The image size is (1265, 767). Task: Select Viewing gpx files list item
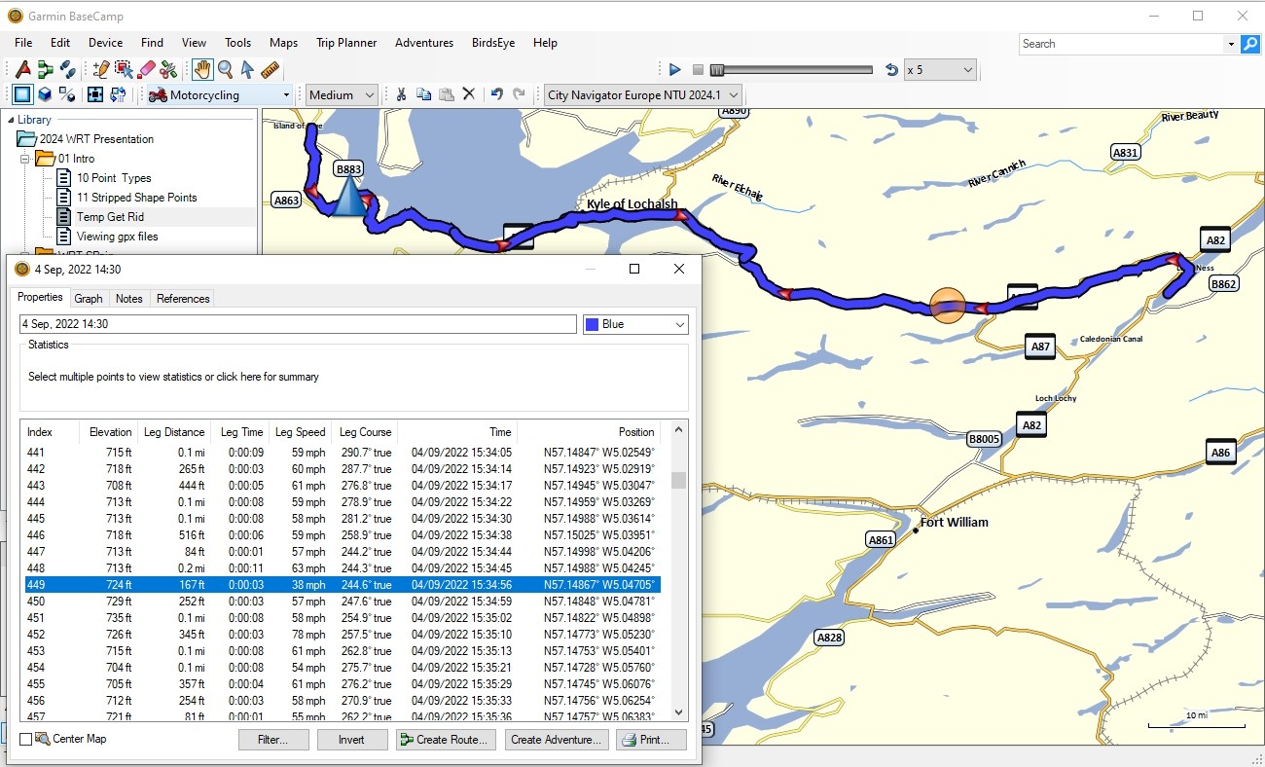[117, 237]
